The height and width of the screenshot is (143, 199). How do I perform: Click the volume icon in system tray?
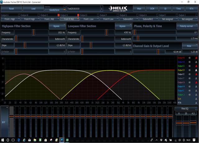point(180,140)
